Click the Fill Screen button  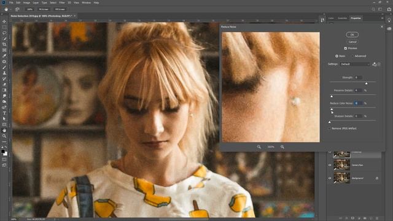[x=60, y=9]
